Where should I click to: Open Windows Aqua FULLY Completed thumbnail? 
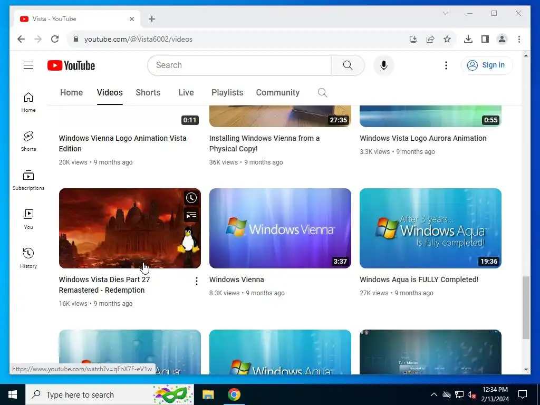pos(430,228)
